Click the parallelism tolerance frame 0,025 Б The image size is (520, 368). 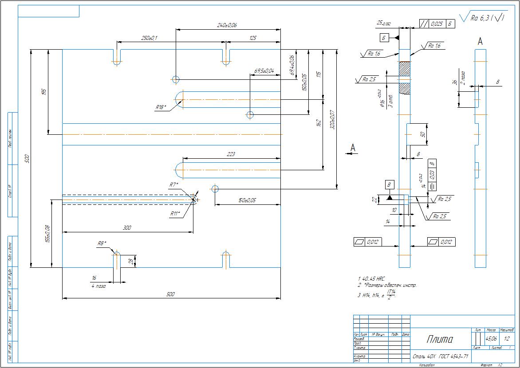(x=437, y=24)
